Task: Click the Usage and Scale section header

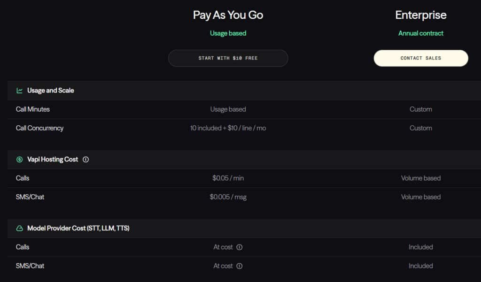Action: (50, 91)
